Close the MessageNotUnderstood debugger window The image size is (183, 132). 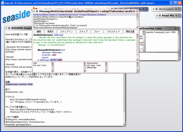[x=34, y=11]
